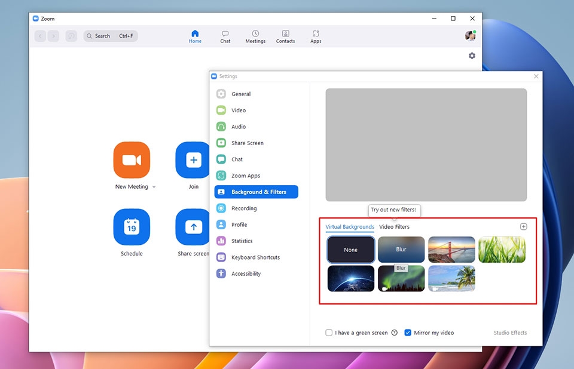Click the Search field in Zoom
This screenshot has width=574, height=369.
(111, 36)
